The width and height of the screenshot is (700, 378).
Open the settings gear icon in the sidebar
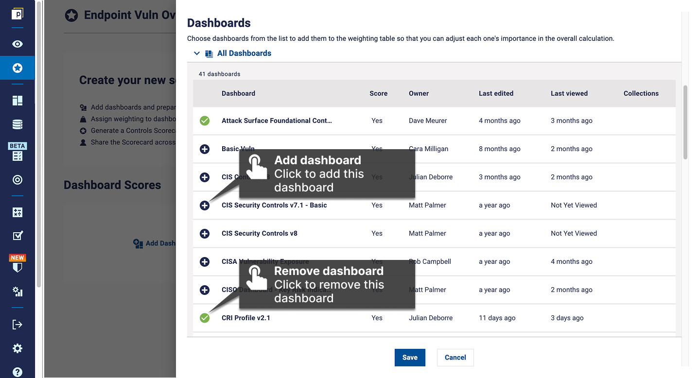point(17,348)
